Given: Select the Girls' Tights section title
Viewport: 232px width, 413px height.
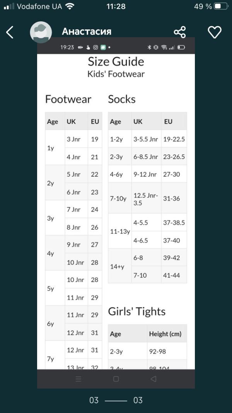Looking at the screenshot, I should [136, 311].
